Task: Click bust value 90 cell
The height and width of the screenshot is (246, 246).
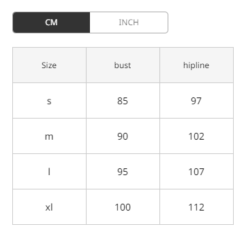Action: point(123,136)
